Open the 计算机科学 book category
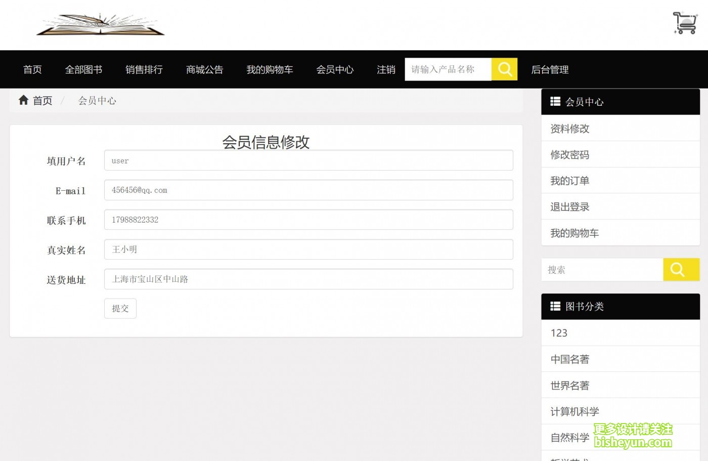Image resolution: width=708 pixels, height=461 pixels. point(574,411)
